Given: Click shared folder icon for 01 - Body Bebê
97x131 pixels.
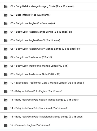Looking at the screenshot, I should [x=6, y=7].
